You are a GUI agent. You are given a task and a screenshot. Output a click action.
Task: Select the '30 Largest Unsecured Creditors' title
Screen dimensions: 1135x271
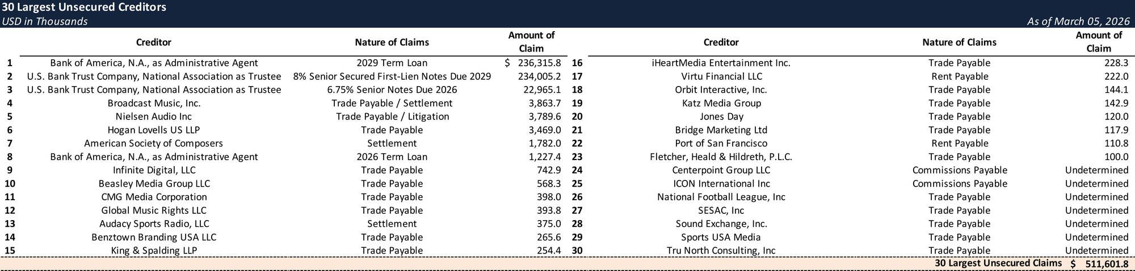click(84, 7)
